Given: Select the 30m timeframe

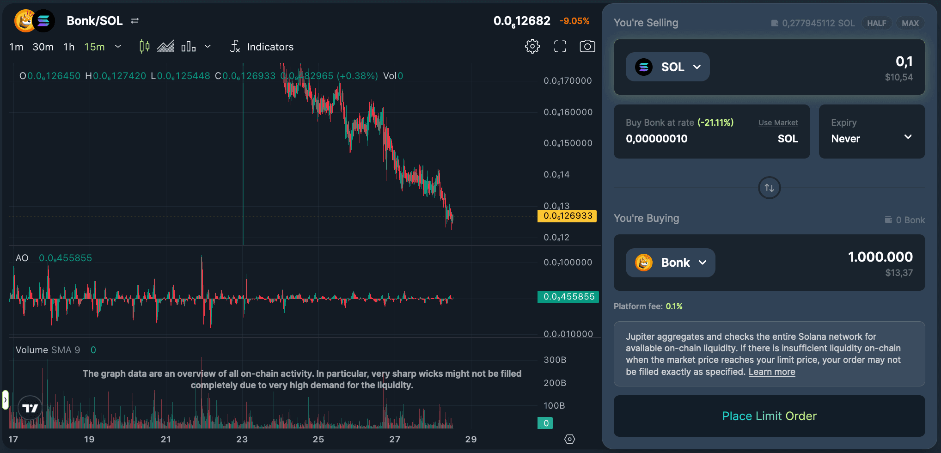Looking at the screenshot, I should click(43, 47).
